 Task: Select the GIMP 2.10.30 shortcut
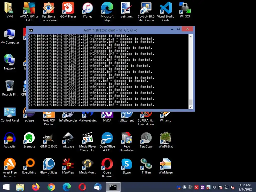tap(49, 140)
